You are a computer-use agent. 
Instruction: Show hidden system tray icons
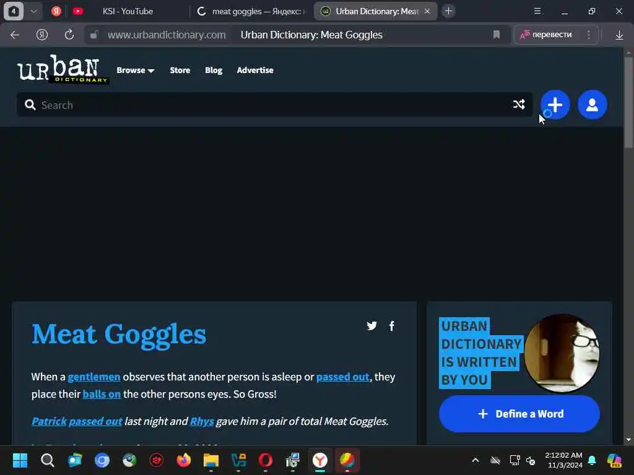(475, 460)
